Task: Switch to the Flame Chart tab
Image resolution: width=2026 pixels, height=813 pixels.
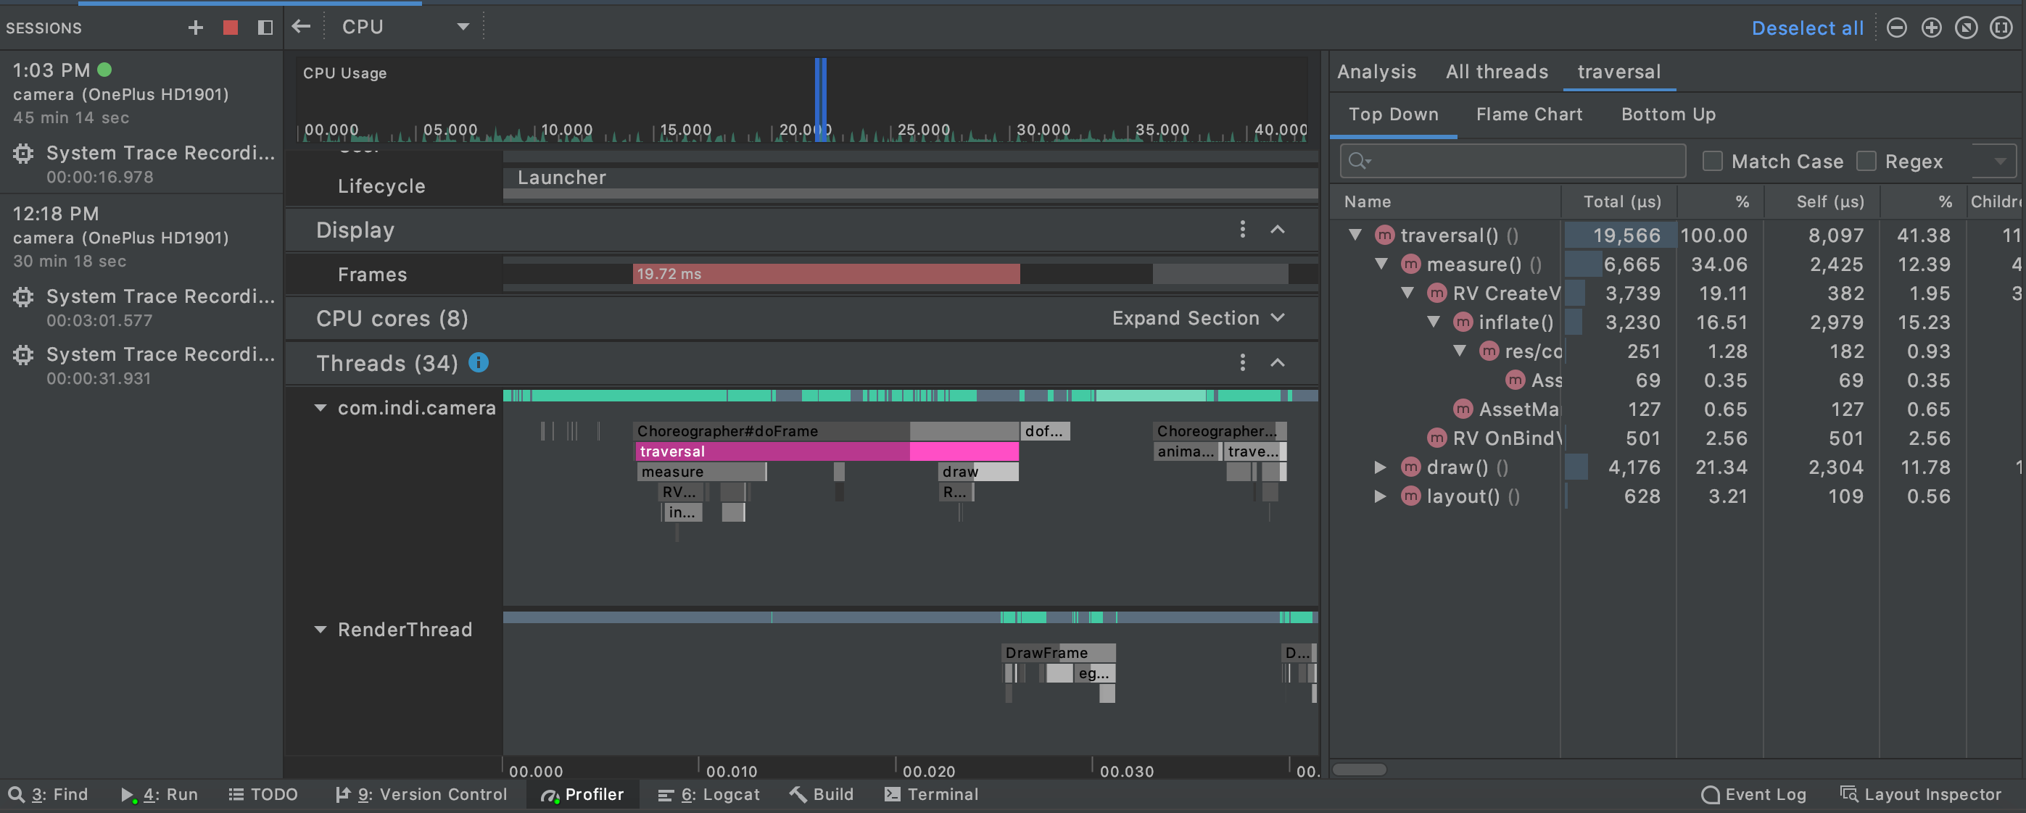Action: coord(1528,114)
